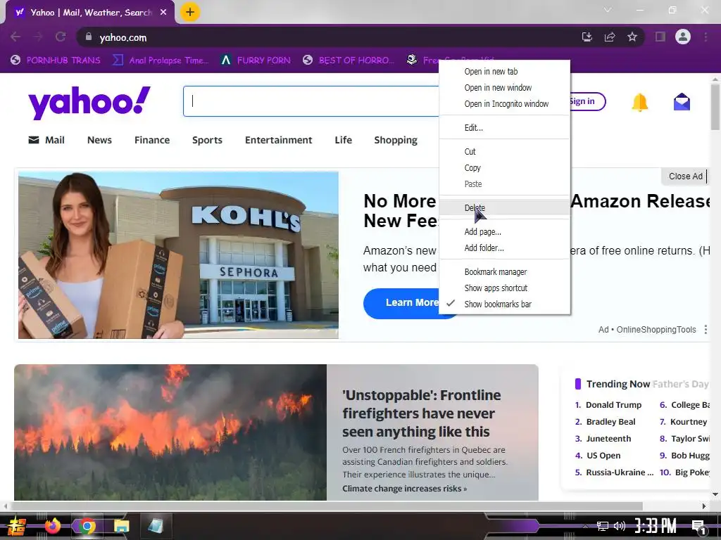Select Copy in the context menu
Screen dimensions: 721x540
coord(504,167)
